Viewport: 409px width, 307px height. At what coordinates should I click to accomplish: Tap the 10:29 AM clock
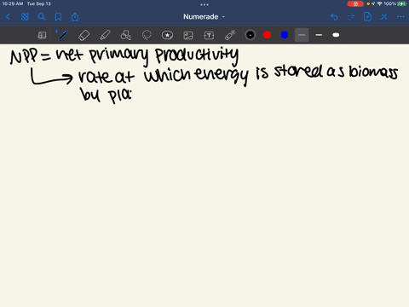(x=13, y=3)
